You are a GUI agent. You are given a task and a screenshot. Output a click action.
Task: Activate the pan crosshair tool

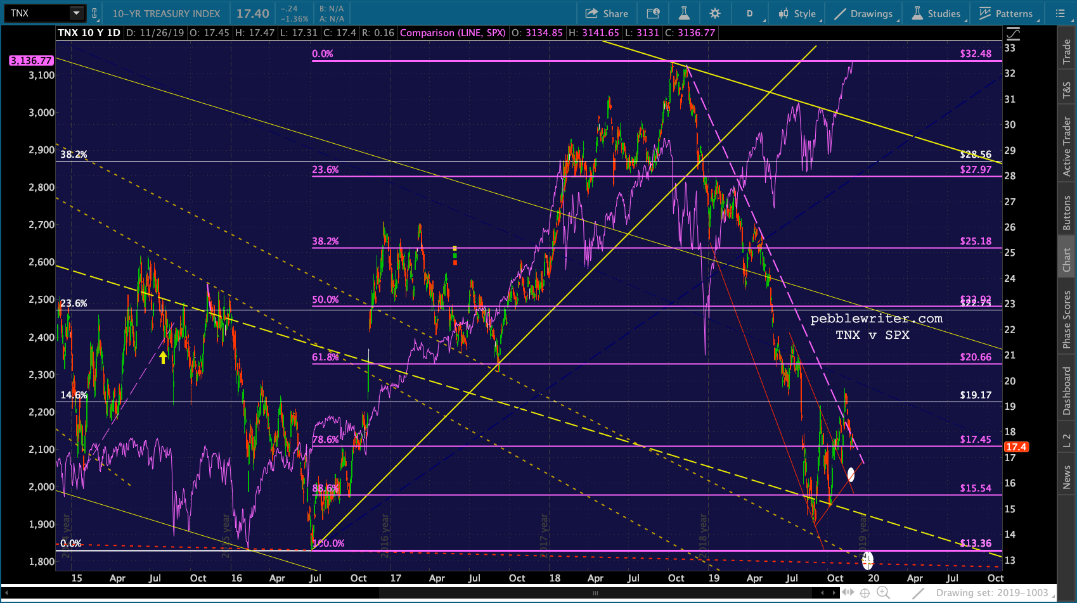click(865, 593)
